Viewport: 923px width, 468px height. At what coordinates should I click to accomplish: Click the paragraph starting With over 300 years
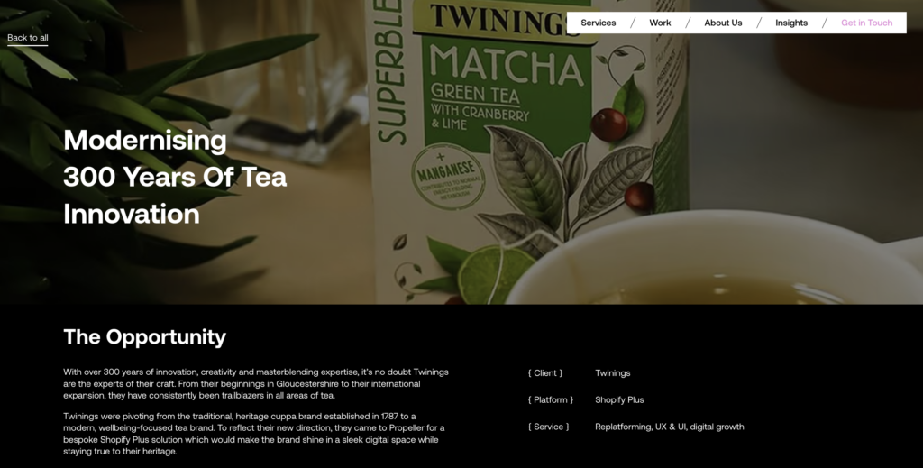tap(256, 384)
